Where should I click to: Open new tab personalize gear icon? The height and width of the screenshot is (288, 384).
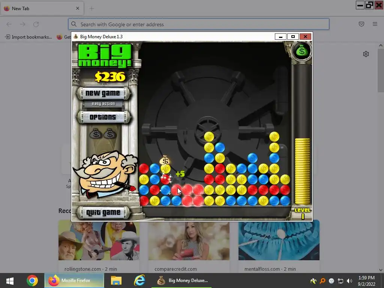[x=366, y=54]
